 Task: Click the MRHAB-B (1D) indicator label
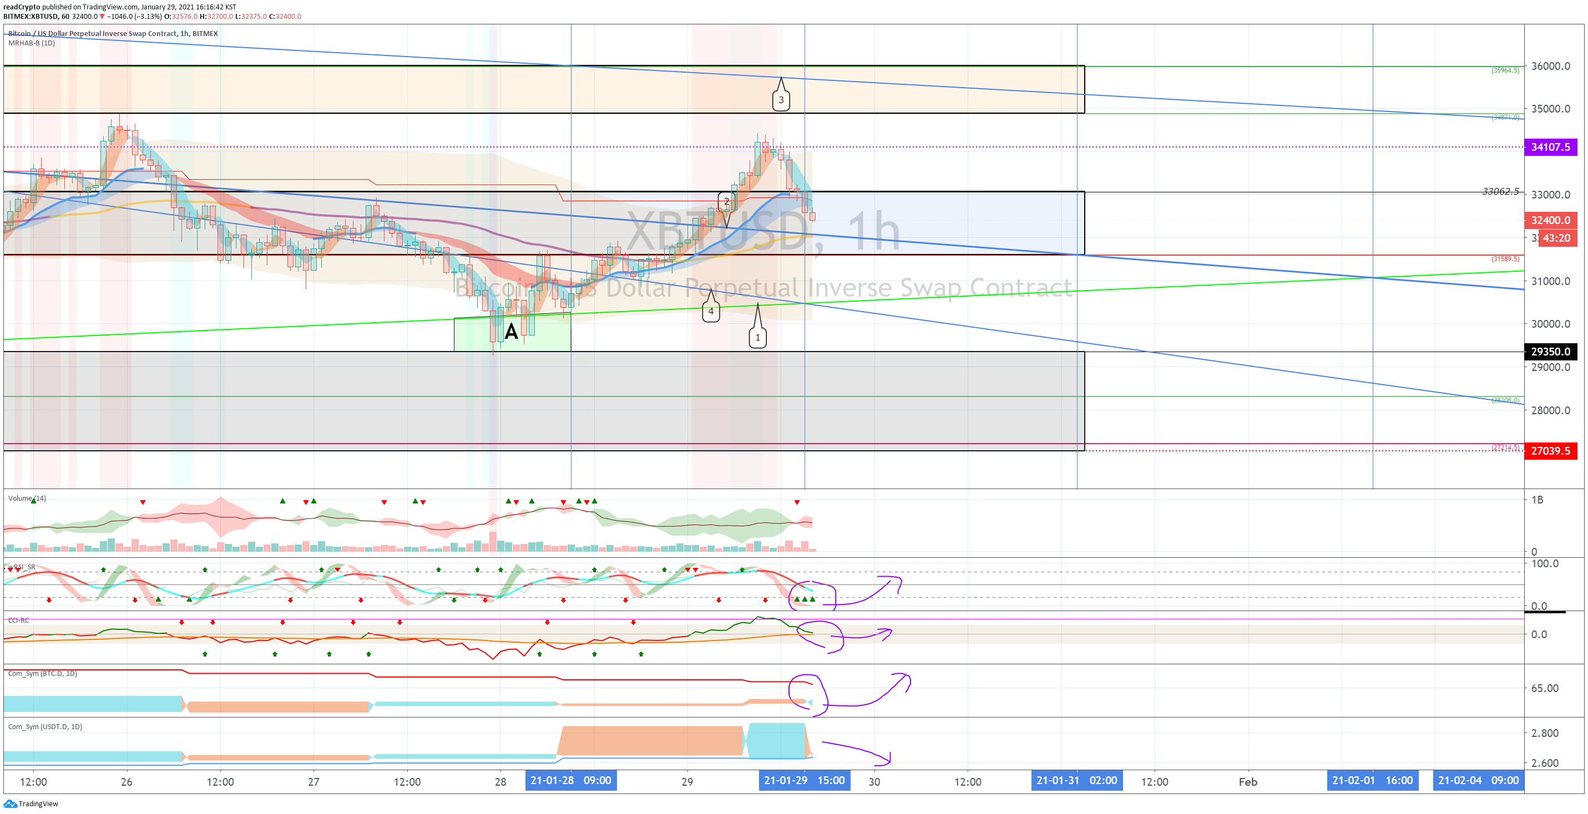pyautogui.click(x=32, y=43)
